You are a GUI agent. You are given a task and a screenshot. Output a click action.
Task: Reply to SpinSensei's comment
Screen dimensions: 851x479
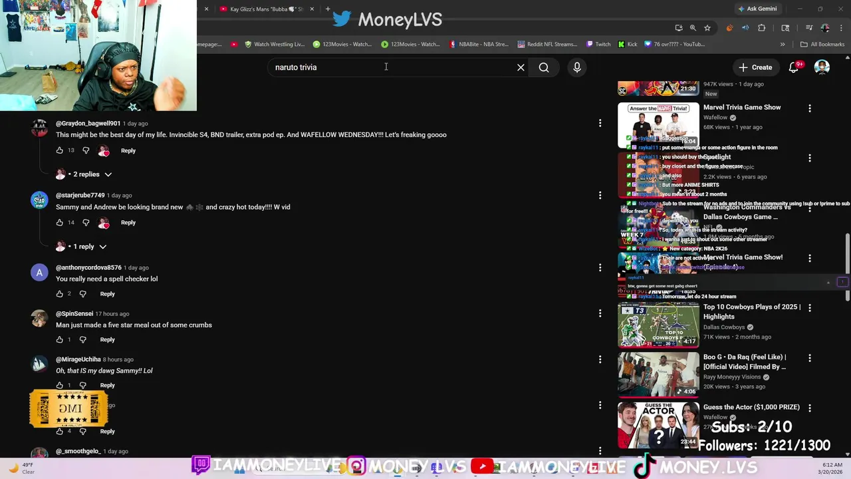pos(107,339)
